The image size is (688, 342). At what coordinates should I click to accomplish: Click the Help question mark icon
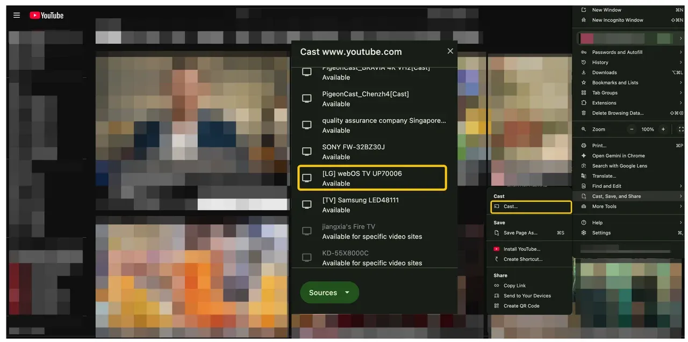(x=584, y=223)
